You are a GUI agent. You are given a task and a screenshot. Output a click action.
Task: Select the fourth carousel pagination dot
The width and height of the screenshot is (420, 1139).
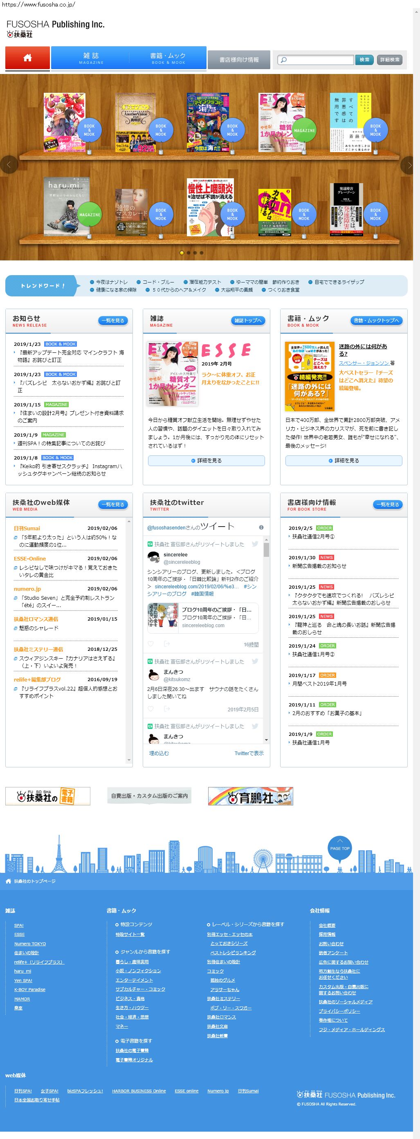tap(202, 253)
